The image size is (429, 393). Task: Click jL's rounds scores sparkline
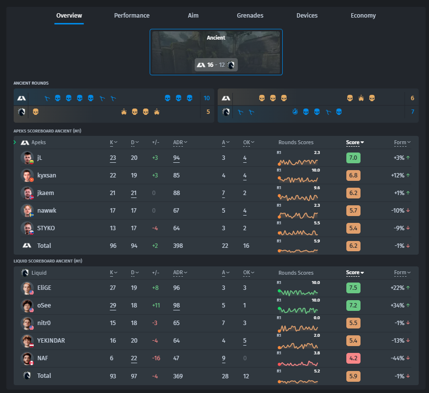(x=298, y=162)
